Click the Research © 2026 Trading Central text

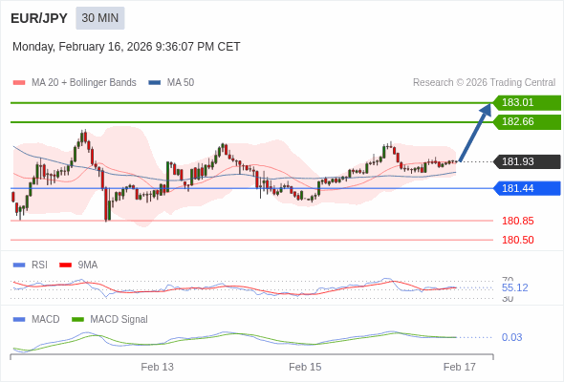484,83
